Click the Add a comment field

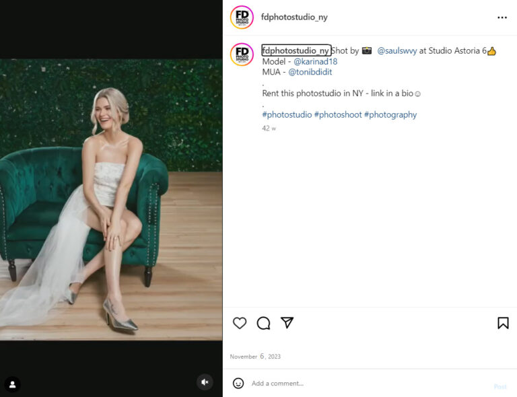[364, 384]
